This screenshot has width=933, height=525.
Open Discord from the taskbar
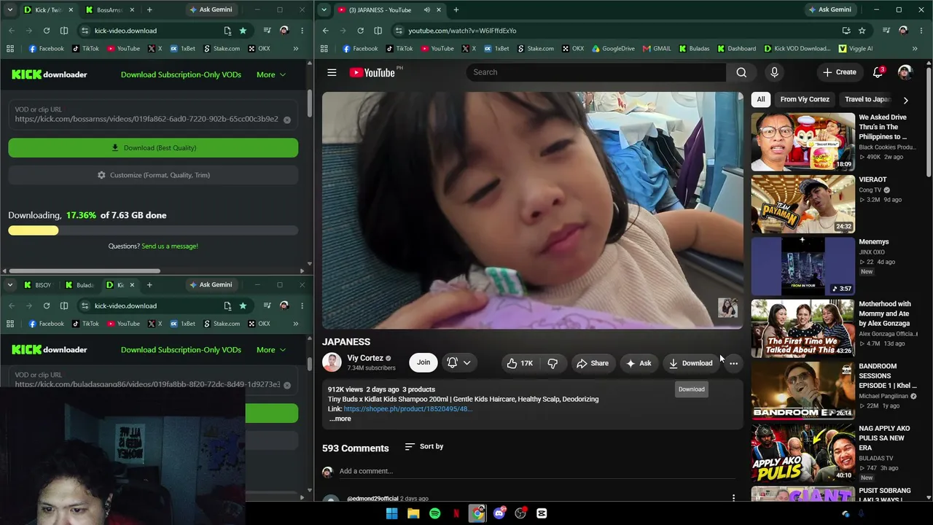click(x=499, y=513)
